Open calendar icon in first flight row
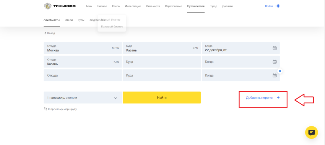This screenshot has height=145, width=325. pos(274,48)
